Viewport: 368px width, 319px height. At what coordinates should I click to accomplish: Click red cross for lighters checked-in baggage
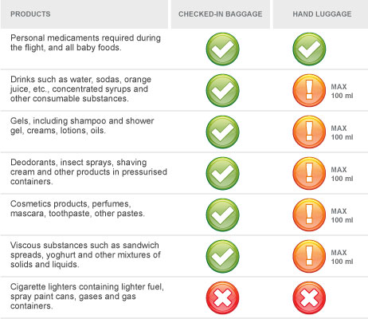click(x=222, y=297)
